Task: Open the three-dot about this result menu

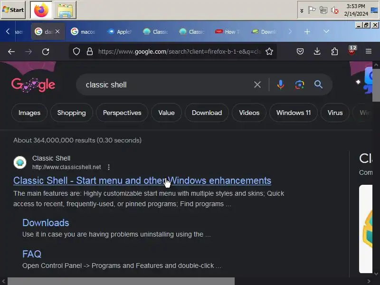Action: 109,167
